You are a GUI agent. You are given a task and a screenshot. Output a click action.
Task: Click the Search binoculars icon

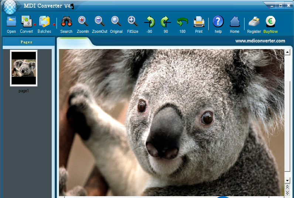tap(66, 22)
